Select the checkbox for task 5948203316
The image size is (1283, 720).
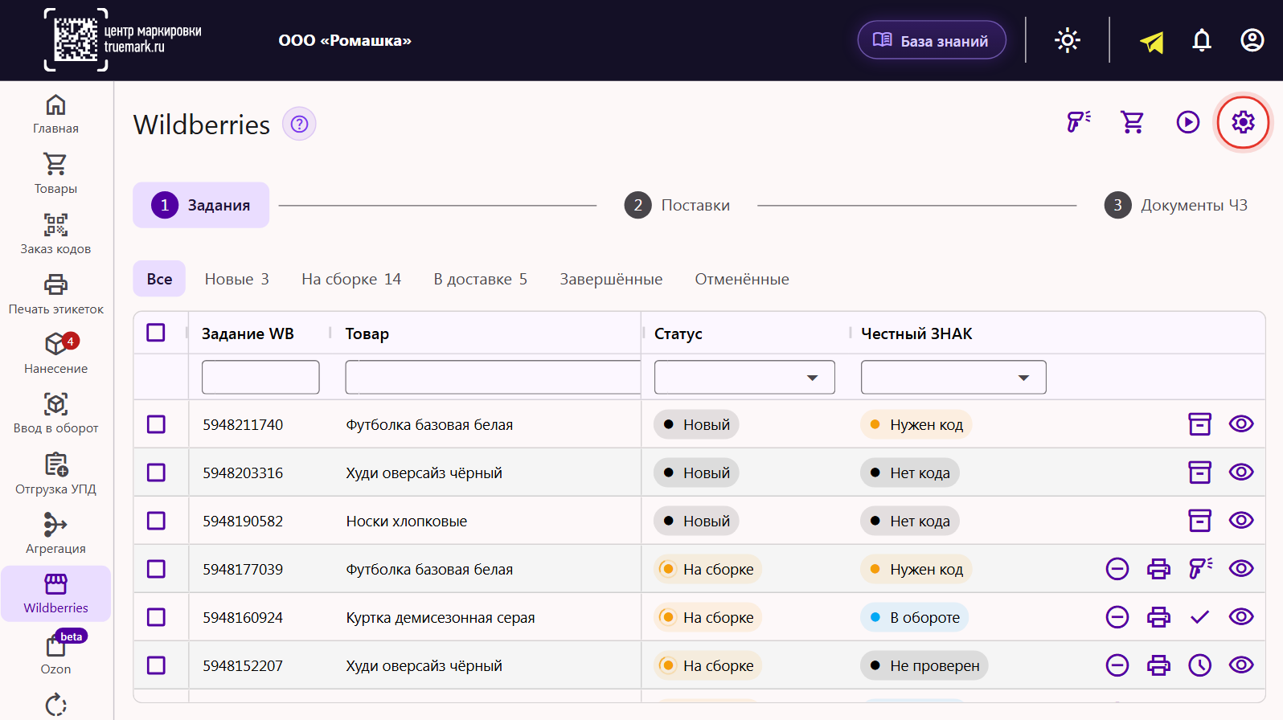click(x=156, y=472)
